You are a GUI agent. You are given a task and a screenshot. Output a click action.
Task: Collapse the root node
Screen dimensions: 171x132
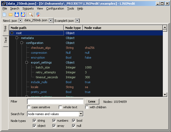click(12, 33)
